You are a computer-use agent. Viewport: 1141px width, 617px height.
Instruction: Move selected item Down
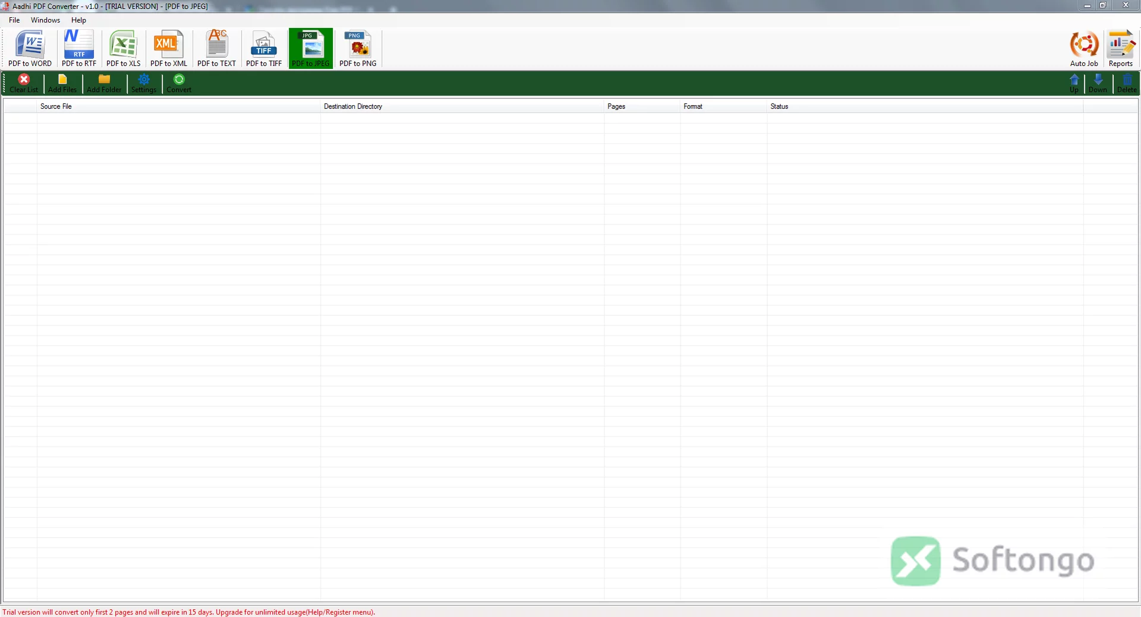(1098, 83)
